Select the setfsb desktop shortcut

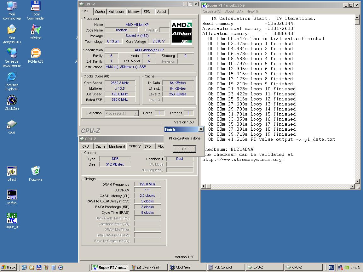tap(12, 197)
